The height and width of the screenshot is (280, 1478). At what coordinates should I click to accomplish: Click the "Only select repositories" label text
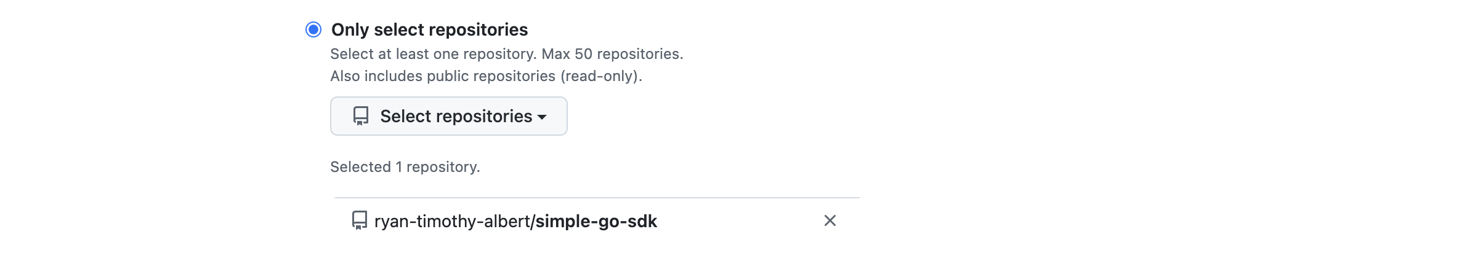[429, 29]
